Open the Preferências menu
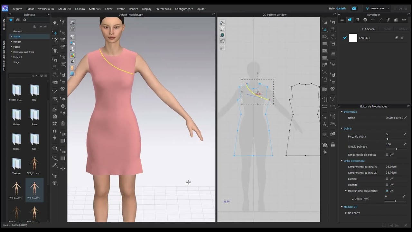 [x=163, y=9]
